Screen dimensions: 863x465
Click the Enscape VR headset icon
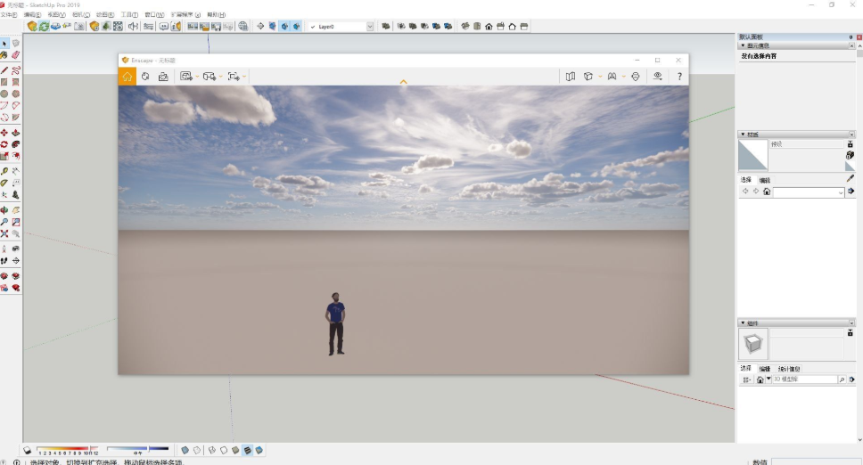pyautogui.click(x=636, y=77)
